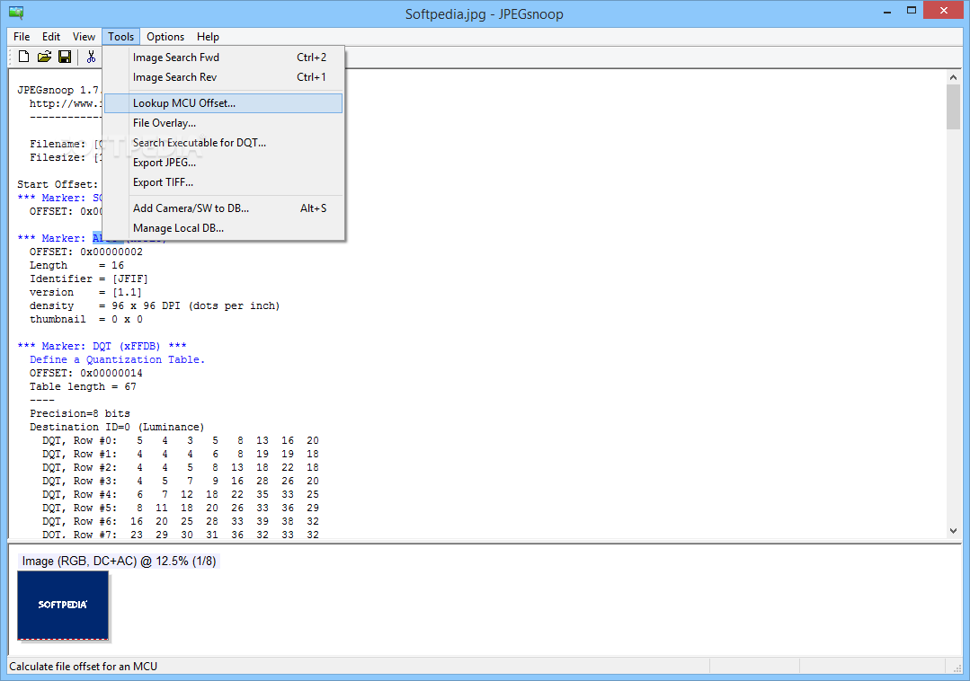Choose File Overlay... entry
The height and width of the screenshot is (681, 970).
tap(223, 123)
